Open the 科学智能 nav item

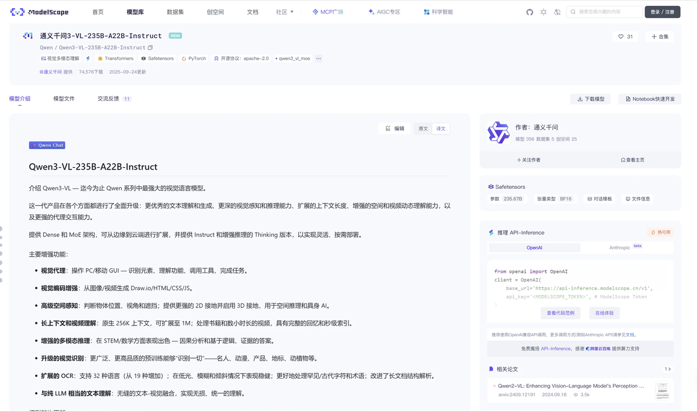(439, 12)
